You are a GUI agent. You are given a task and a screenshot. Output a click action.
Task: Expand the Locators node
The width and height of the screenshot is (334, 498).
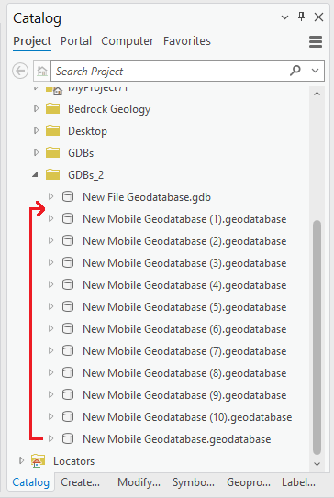(21, 460)
